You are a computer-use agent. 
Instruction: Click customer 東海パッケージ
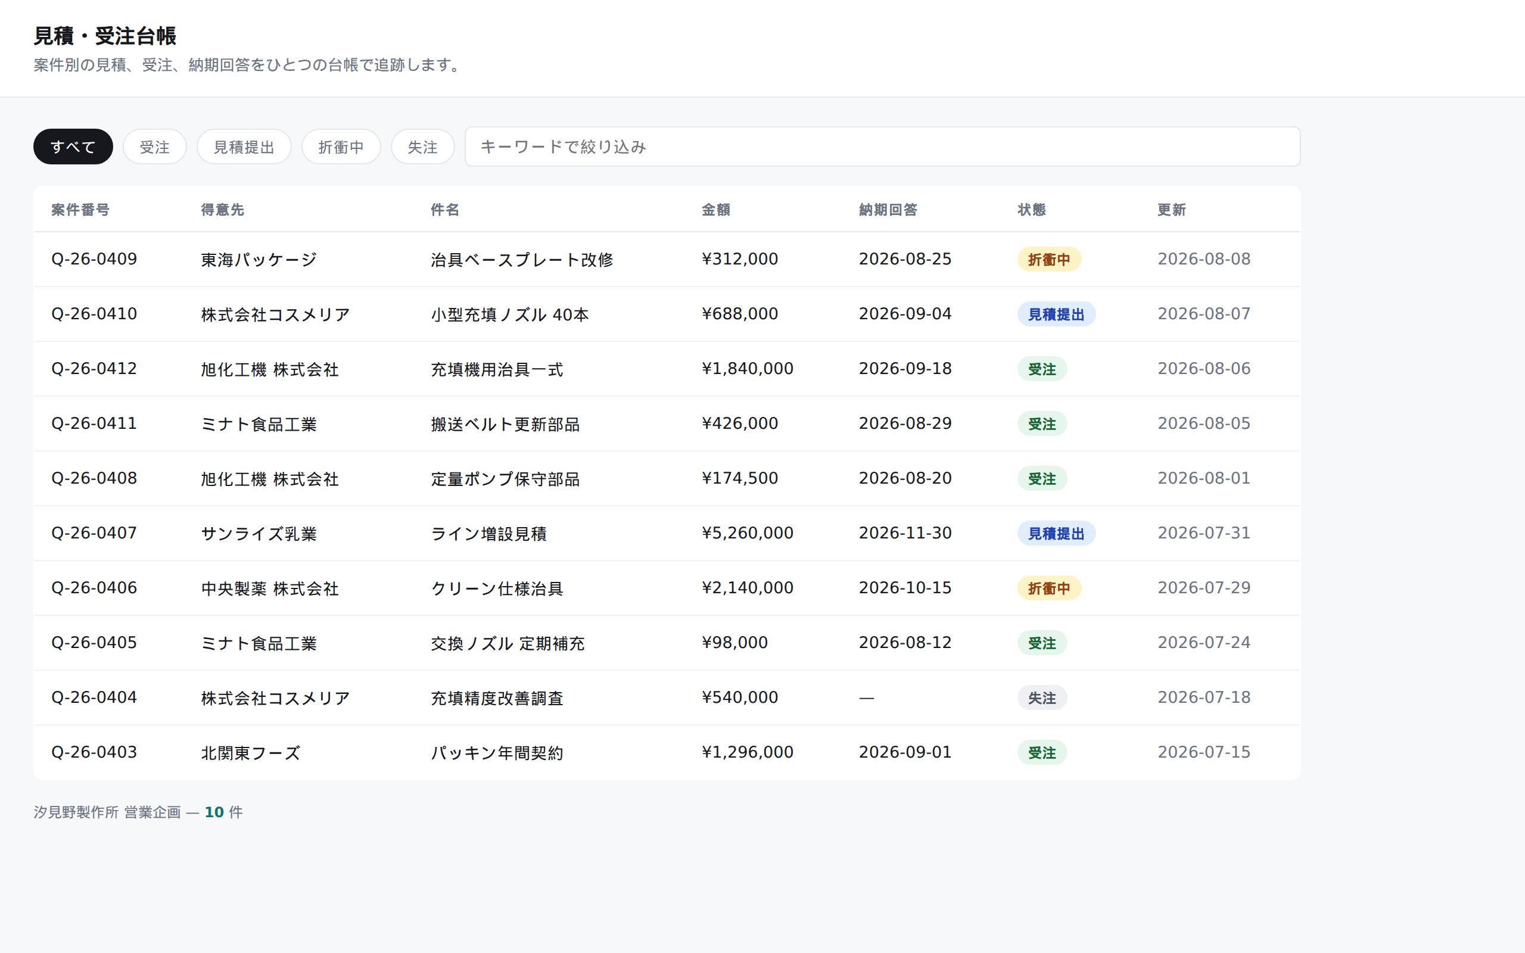coord(259,259)
